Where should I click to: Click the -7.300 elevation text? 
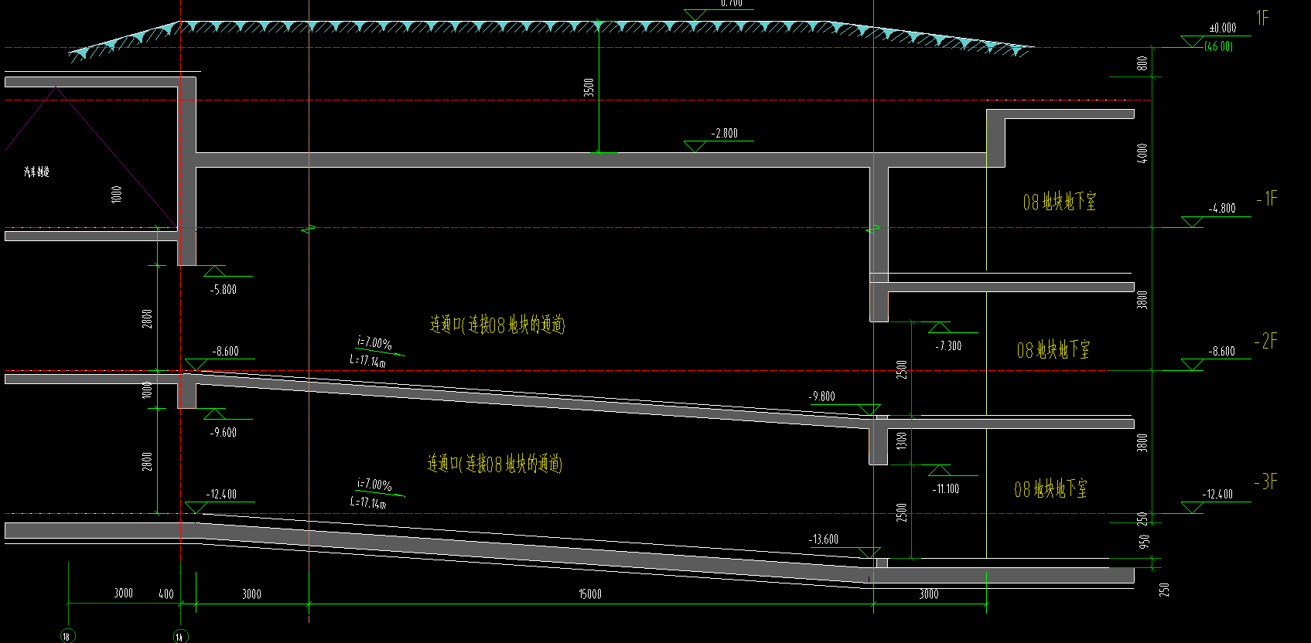tap(948, 346)
